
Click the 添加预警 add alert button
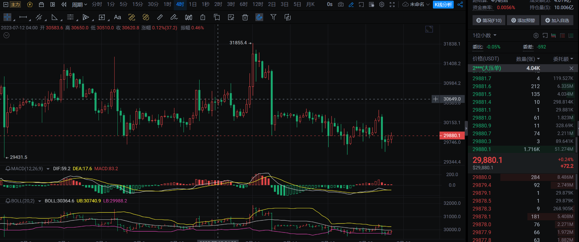tap(523, 20)
